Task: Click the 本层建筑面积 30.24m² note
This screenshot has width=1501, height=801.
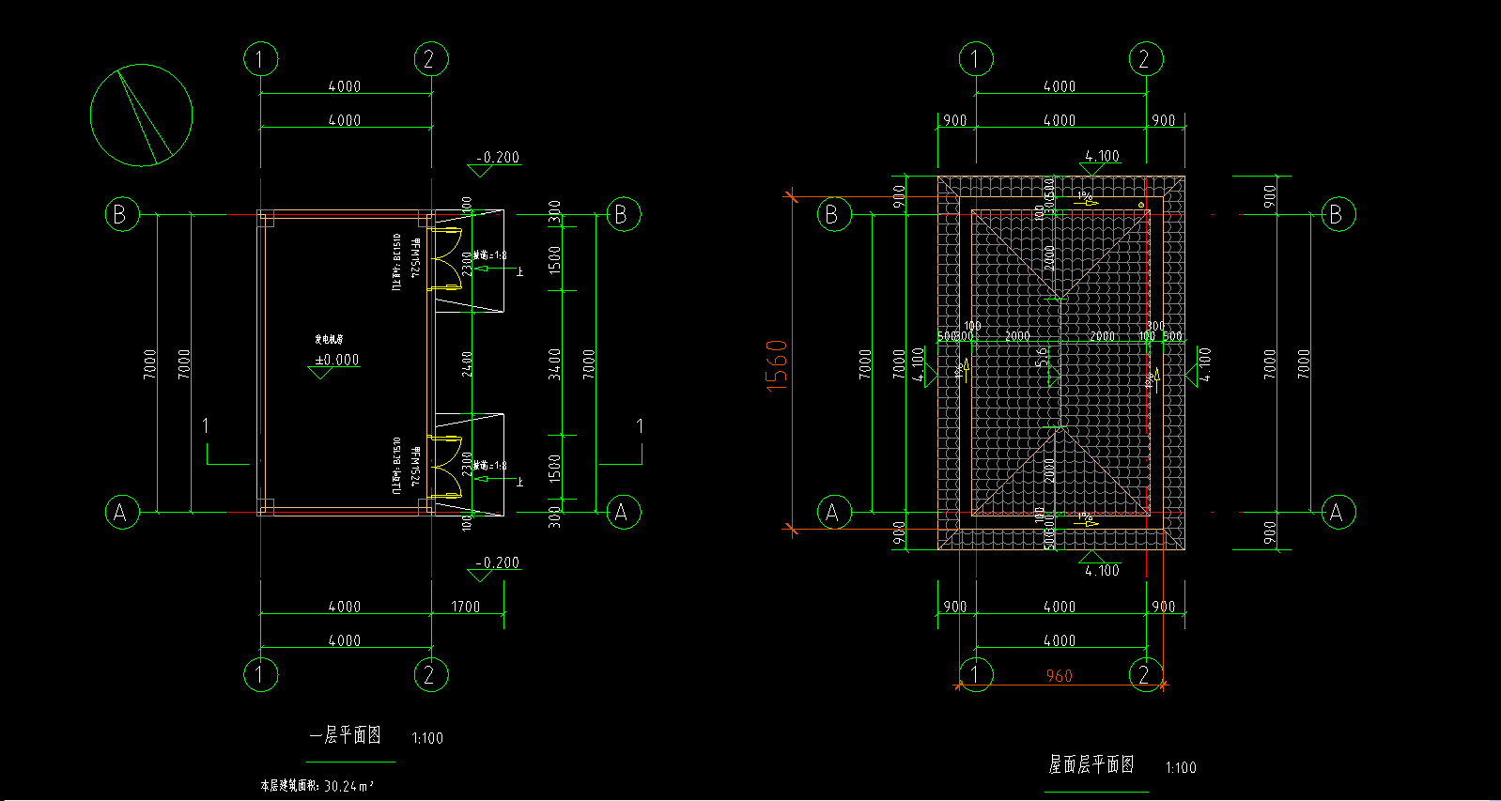Action: click(317, 786)
